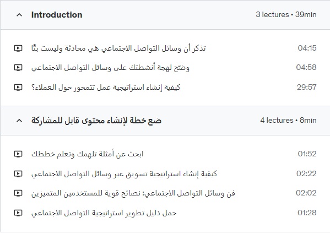Click the Introduction section heading
The width and height of the screenshot is (330, 234).
click(57, 15)
